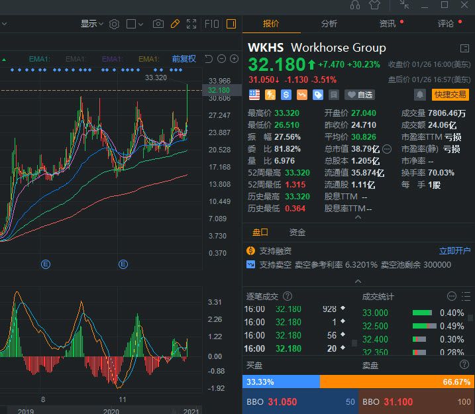Viewport: 475px width, 414px height.
Task: Click the 成交统计 panel scrollbar
Action: click(470, 318)
